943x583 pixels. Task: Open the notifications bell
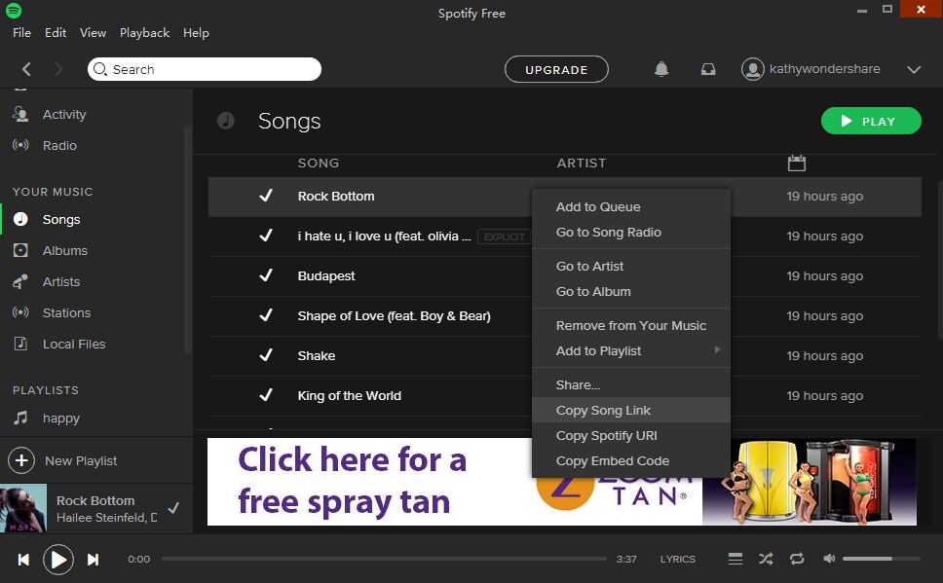tap(661, 69)
